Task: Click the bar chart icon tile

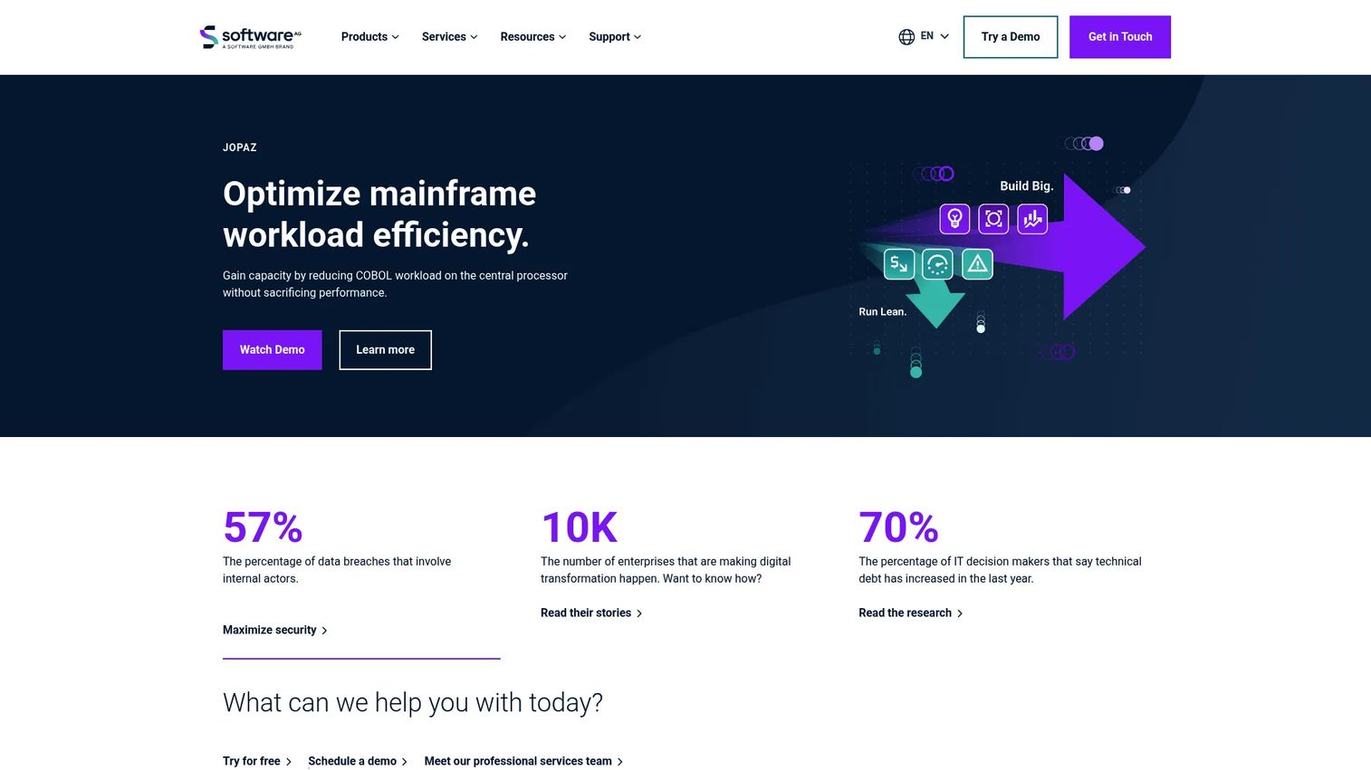Action: [x=1032, y=219]
